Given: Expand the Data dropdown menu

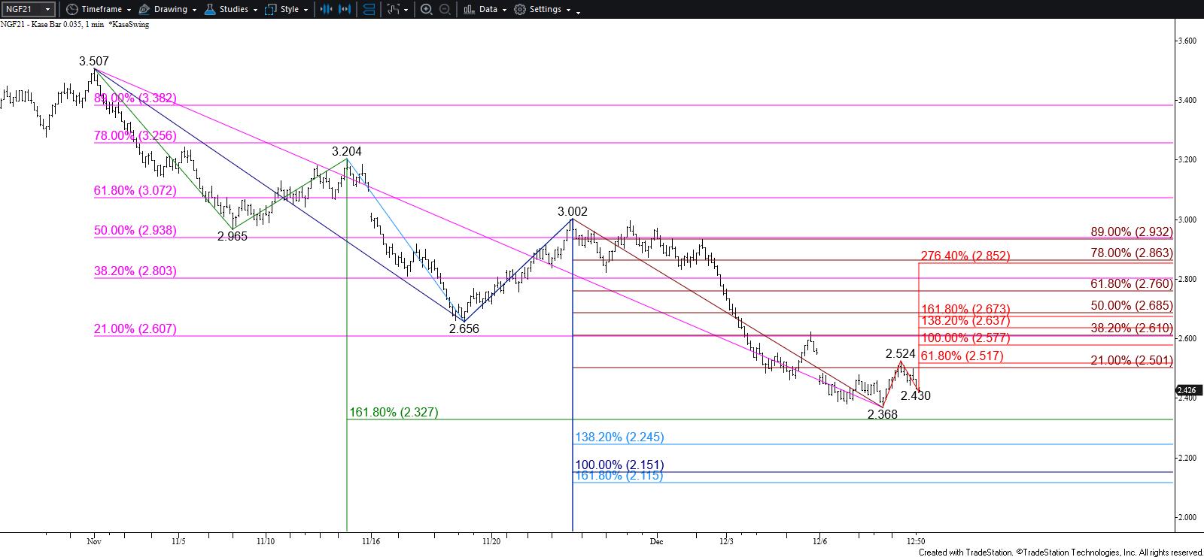Looking at the screenshot, I should pos(504,10).
